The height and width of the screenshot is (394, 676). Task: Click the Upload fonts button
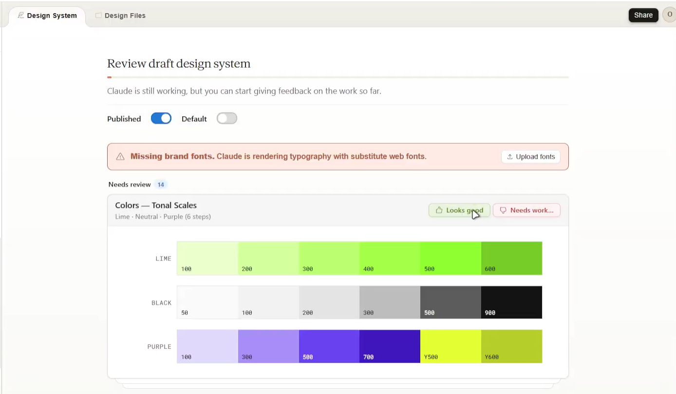point(531,157)
